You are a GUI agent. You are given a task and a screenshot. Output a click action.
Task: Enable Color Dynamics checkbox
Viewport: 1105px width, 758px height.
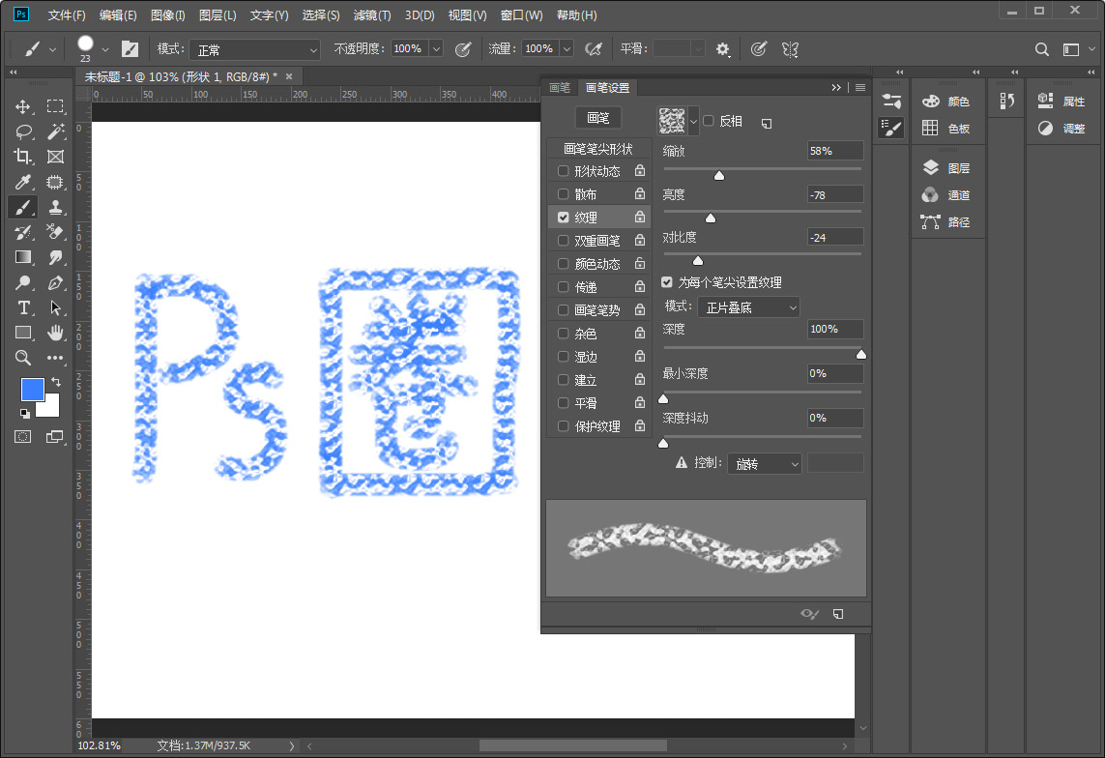point(563,264)
